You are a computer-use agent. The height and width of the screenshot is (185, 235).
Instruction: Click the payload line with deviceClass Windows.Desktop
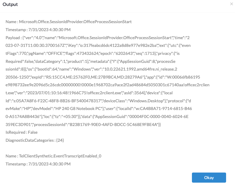coord(98,101)
